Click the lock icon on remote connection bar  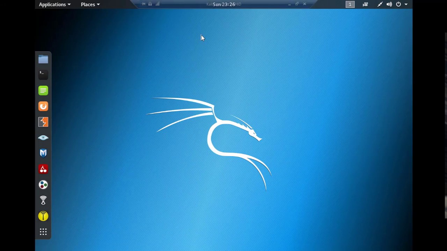[x=150, y=4]
